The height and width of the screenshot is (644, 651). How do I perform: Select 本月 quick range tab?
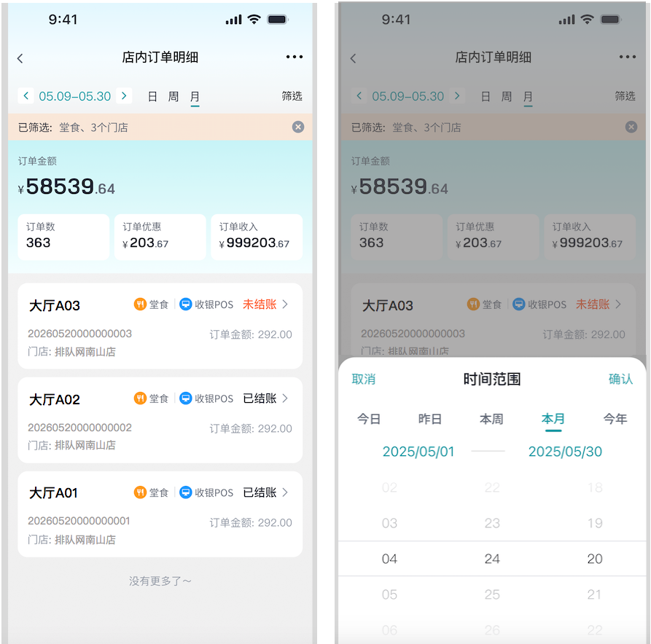553,419
